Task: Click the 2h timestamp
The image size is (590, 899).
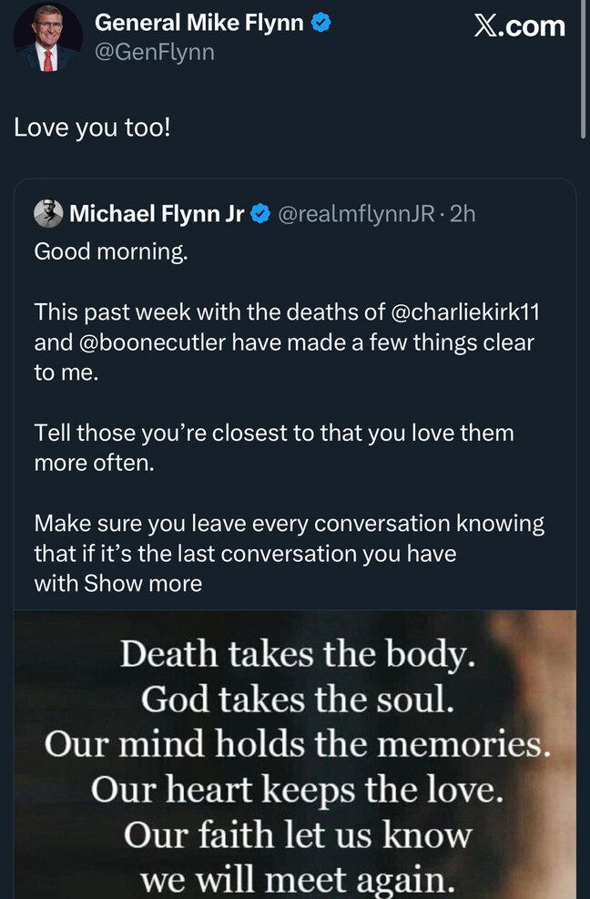Action: tap(463, 214)
